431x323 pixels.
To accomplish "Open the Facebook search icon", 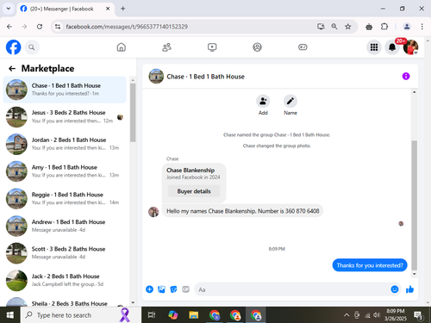I will 32,47.
